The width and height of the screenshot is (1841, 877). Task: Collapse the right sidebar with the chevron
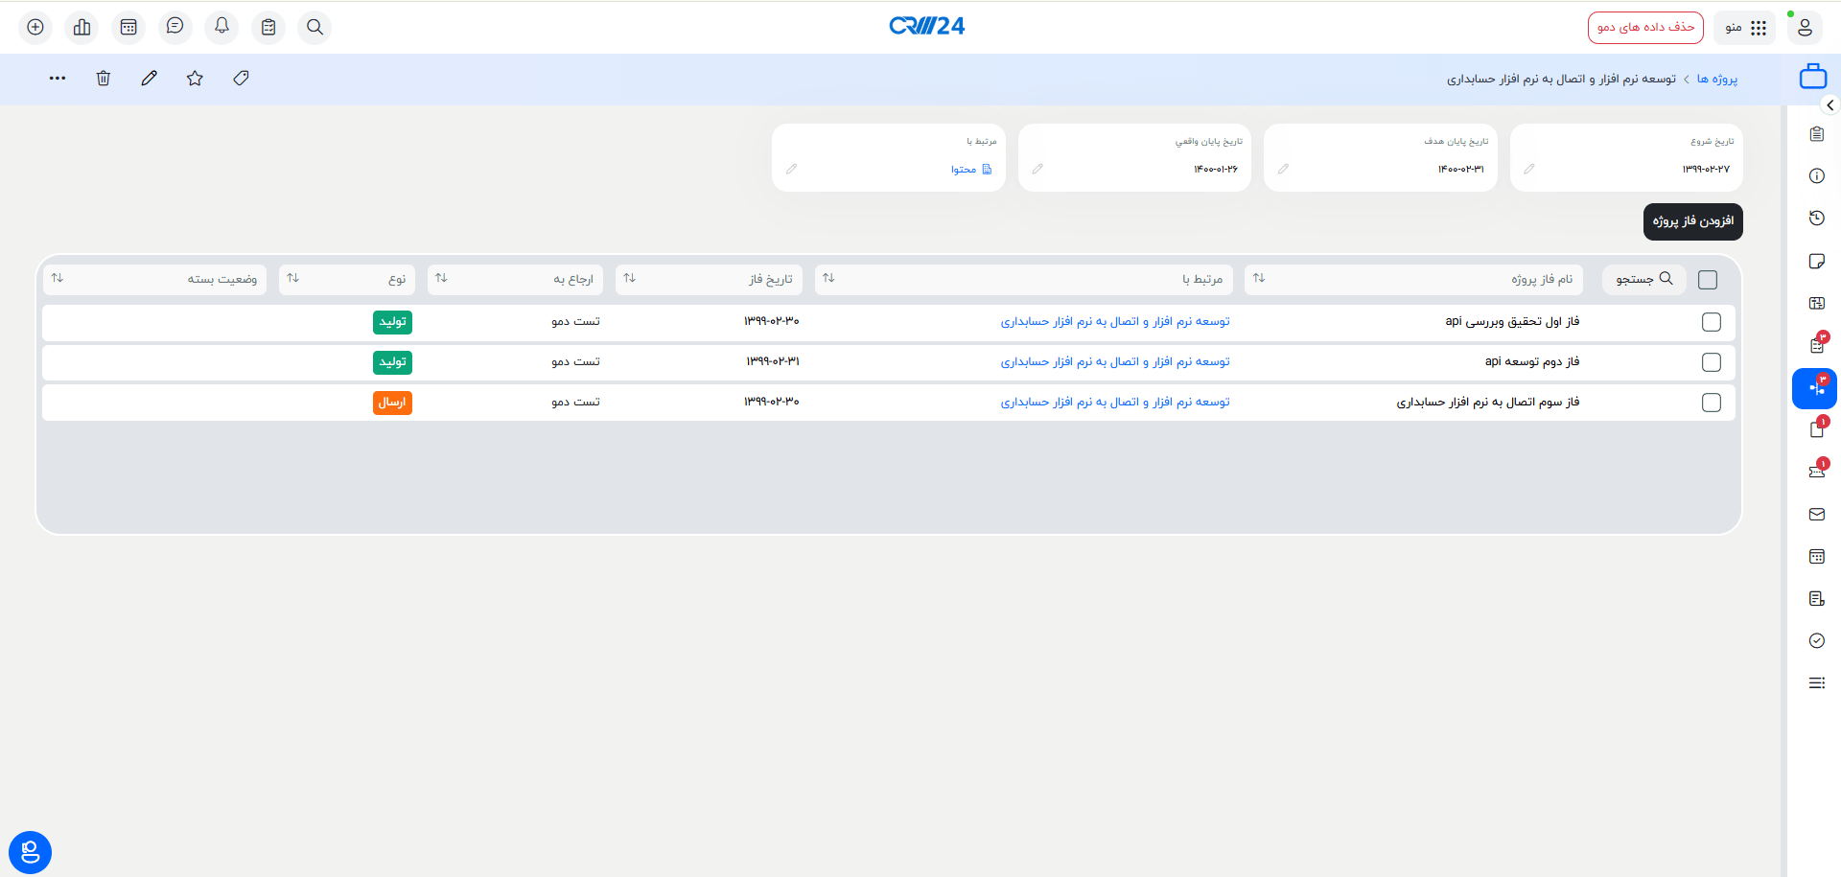[x=1830, y=105]
